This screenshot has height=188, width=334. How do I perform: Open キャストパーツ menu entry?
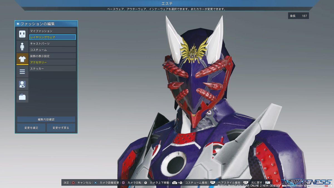pyautogui.click(x=53, y=43)
